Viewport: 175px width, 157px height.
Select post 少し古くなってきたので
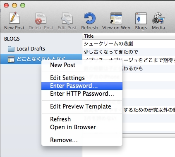pyautogui.click(x=129, y=52)
